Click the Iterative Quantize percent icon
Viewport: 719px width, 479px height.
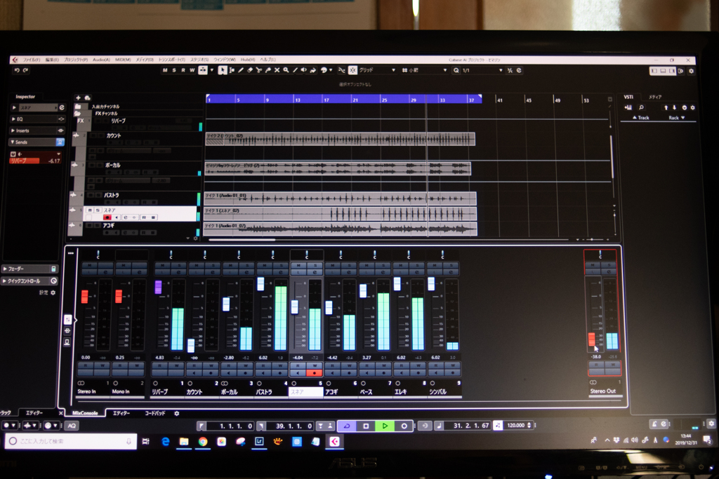pyautogui.click(x=510, y=70)
